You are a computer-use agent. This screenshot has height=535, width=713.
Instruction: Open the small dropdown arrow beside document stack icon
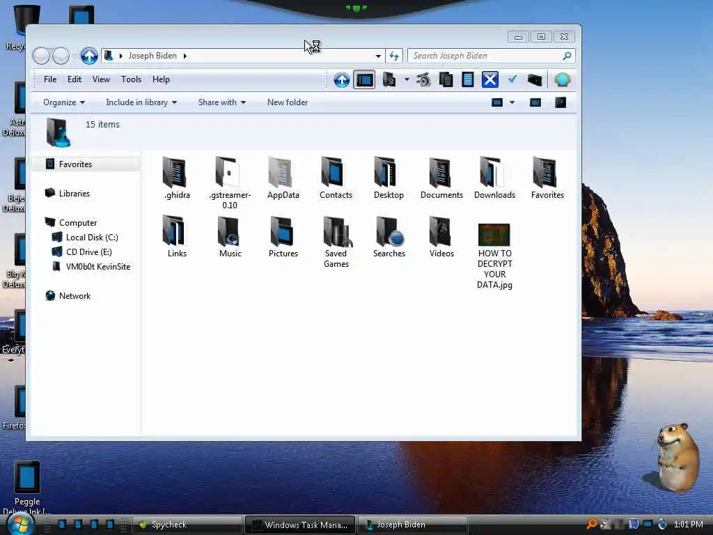coord(407,79)
